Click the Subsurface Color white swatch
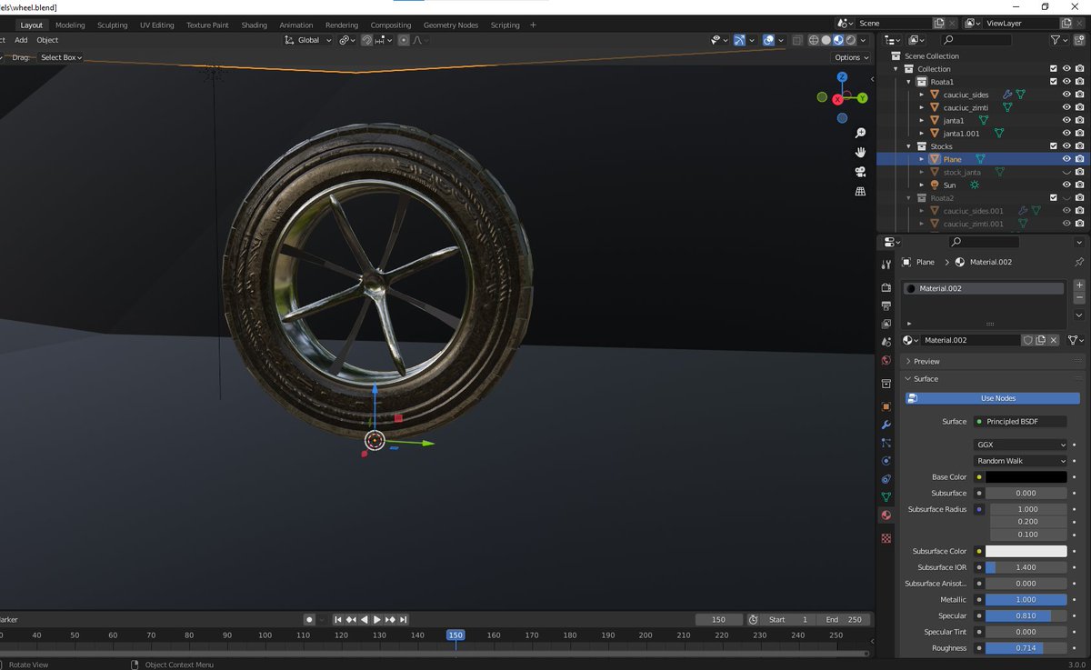Image resolution: width=1091 pixels, height=670 pixels. 1026,551
